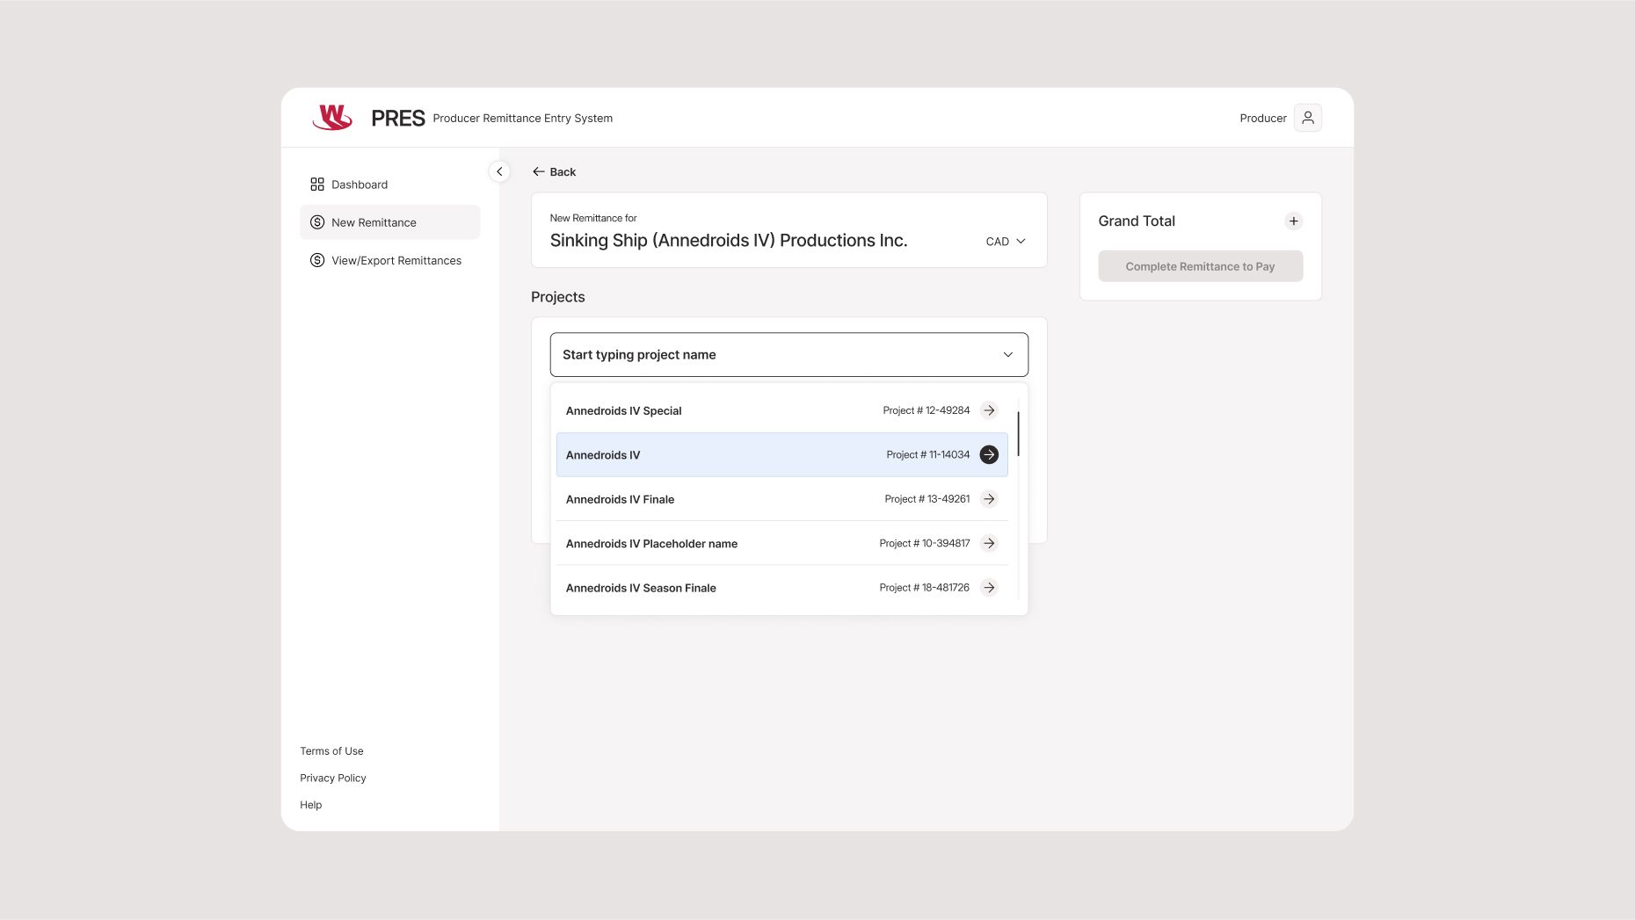
Task: Open View/Export Remittances in sidebar
Action: [x=390, y=260]
